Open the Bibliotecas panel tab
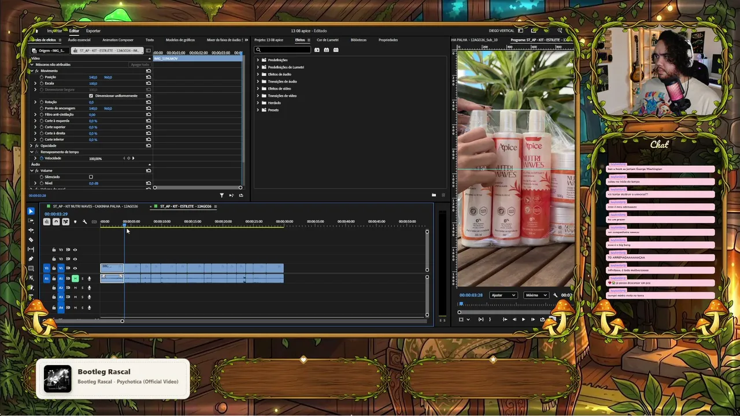Image resolution: width=740 pixels, height=416 pixels. 358,40
